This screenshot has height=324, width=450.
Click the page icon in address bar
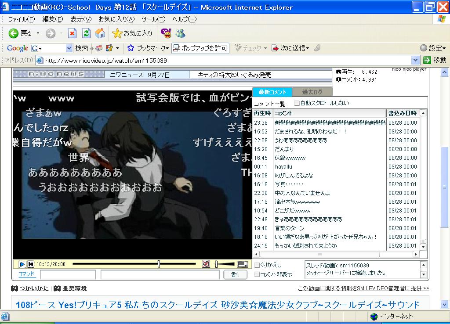pos(40,60)
